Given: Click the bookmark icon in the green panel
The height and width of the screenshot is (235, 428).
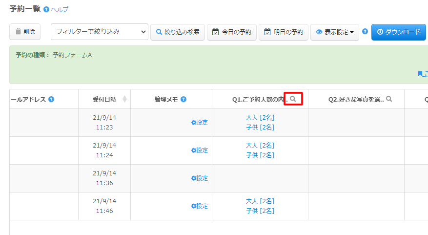Looking at the screenshot, I should [x=420, y=74].
